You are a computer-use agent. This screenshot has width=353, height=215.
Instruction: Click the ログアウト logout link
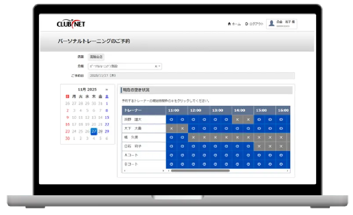[254, 24]
